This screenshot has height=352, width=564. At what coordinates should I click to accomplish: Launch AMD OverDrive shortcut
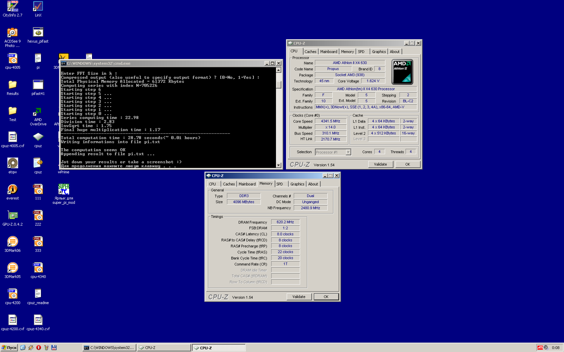38,116
